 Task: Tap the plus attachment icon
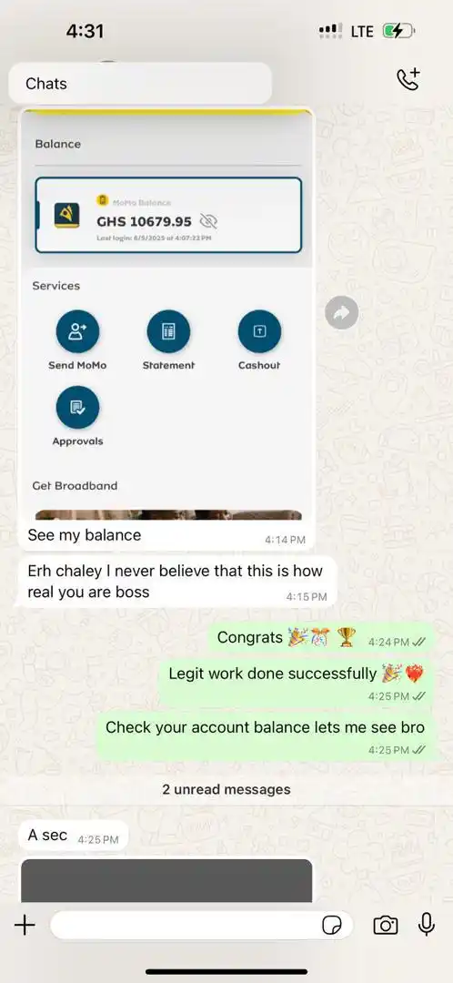point(25,925)
